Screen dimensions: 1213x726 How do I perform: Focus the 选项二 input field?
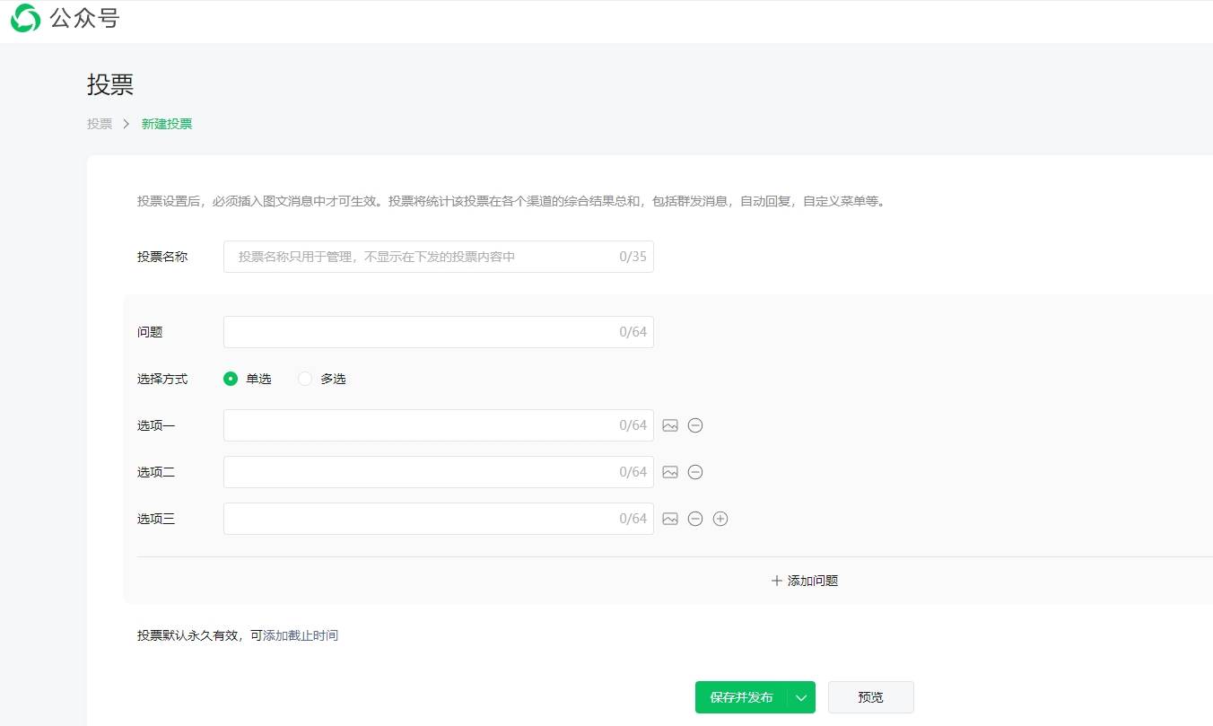[439, 472]
